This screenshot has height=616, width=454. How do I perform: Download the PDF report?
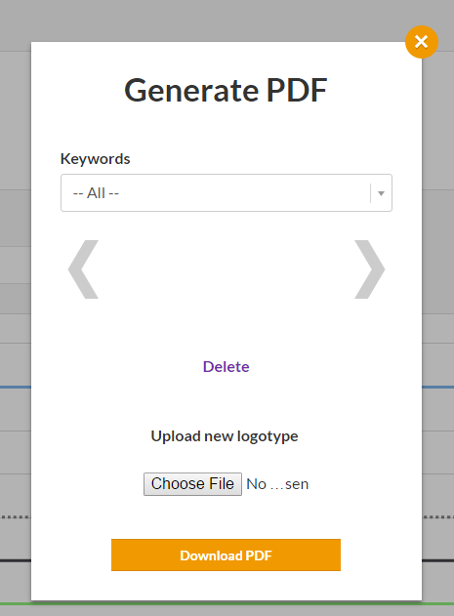tap(226, 555)
